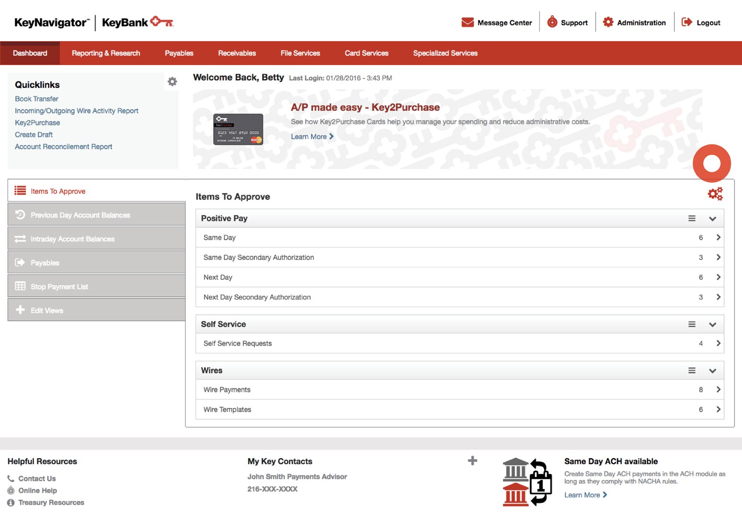Collapse the Self Service section chevron
This screenshot has width=742, height=520.
(712, 324)
